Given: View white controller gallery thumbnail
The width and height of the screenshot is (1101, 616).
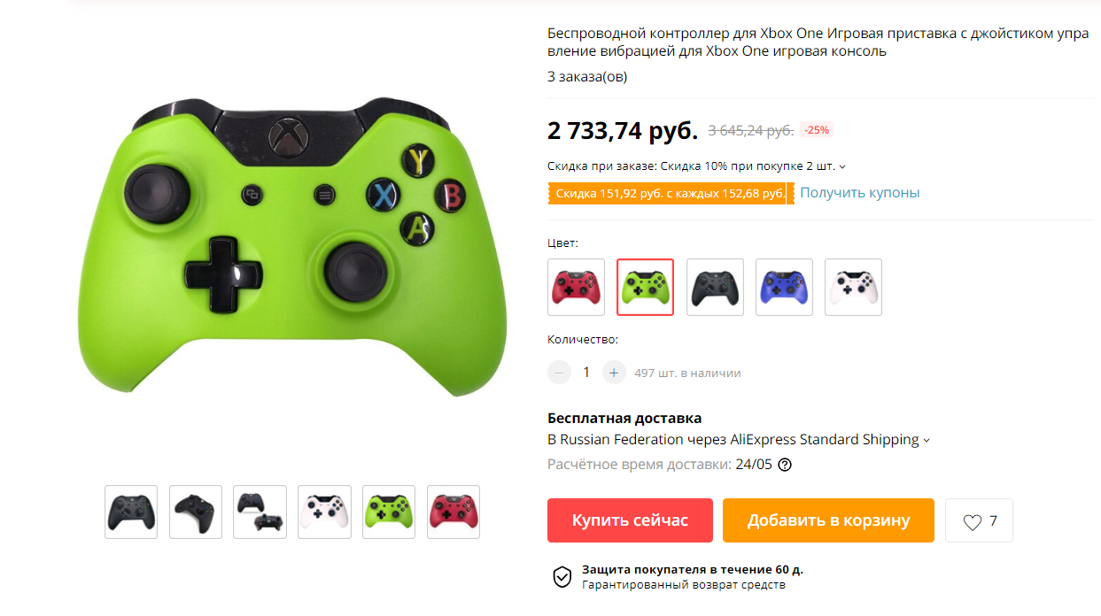Looking at the screenshot, I should pyautogui.click(x=324, y=512).
